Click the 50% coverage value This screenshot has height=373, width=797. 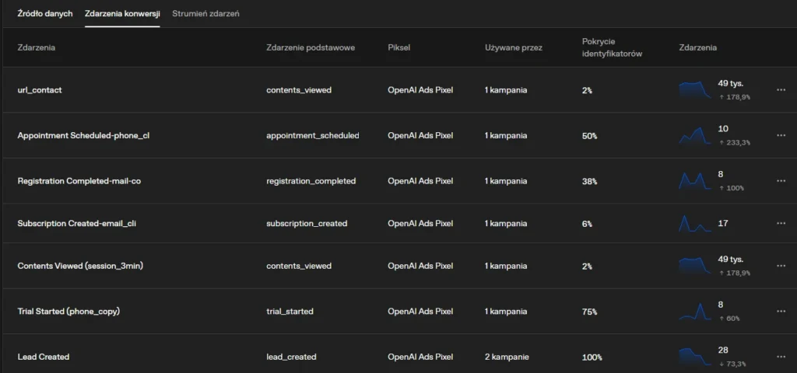590,136
